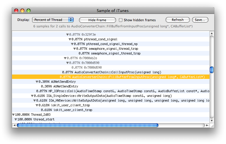Click the horizontal scrollbar left arrow
Screen dimensions: 226x144
pyautogui.click(x=14, y=125)
